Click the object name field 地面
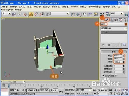Screen dimensions: 129x96 [x=112, y=24]
